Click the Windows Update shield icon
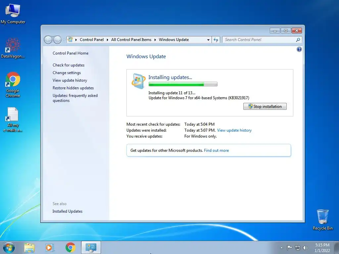 pos(138,81)
